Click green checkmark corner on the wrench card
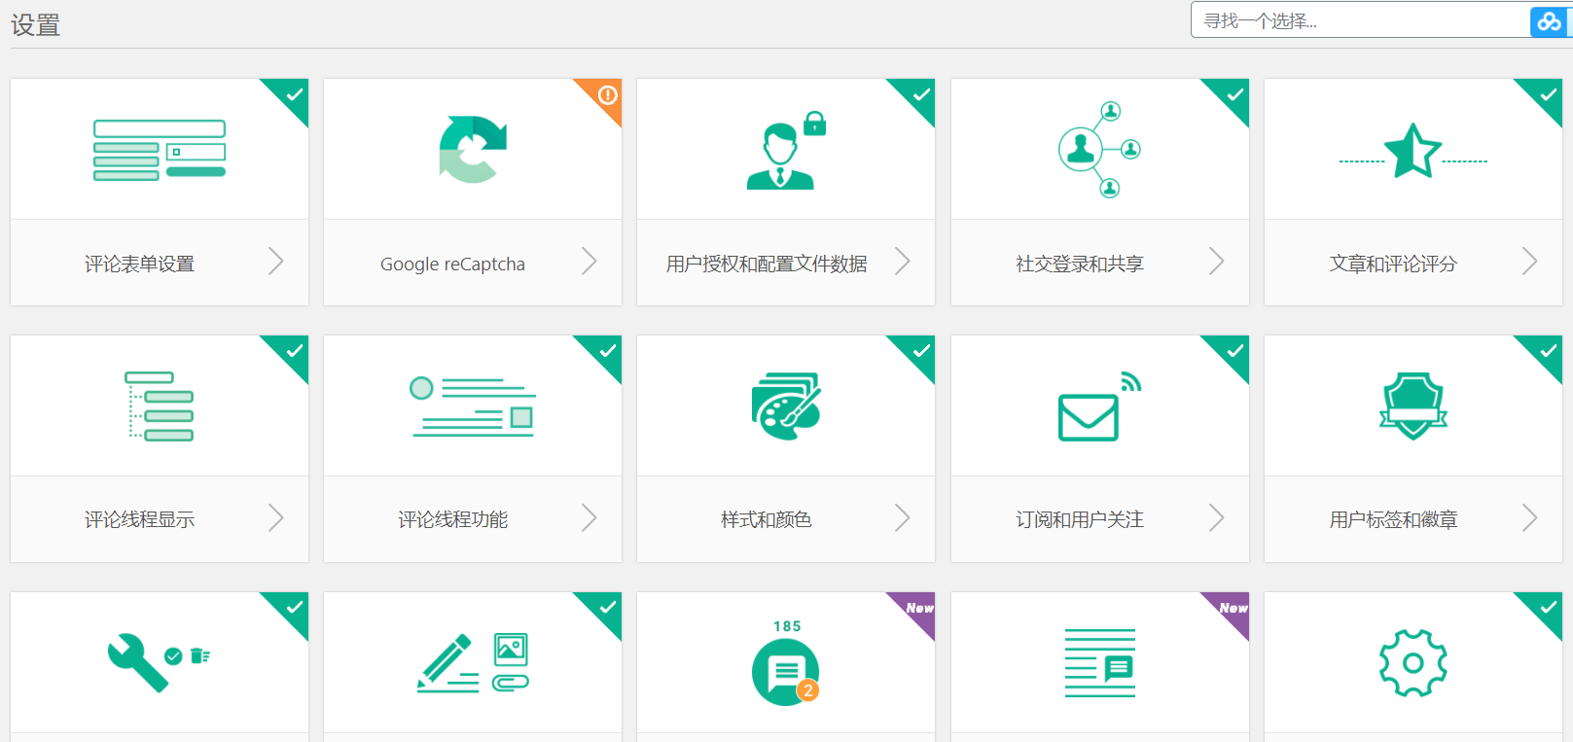This screenshot has height=742, width=1573. [292, 609]
